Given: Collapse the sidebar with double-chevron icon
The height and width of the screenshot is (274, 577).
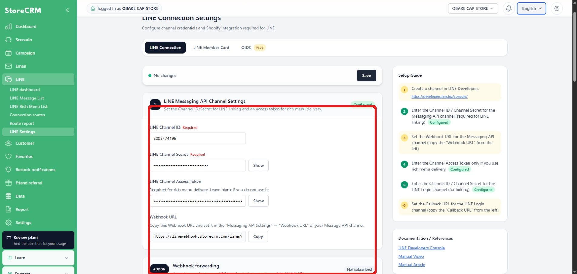Looking at the screenshot, I should pos(68,10).
